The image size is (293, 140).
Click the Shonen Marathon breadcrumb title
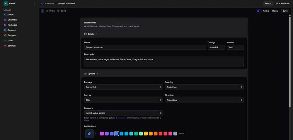66,4
